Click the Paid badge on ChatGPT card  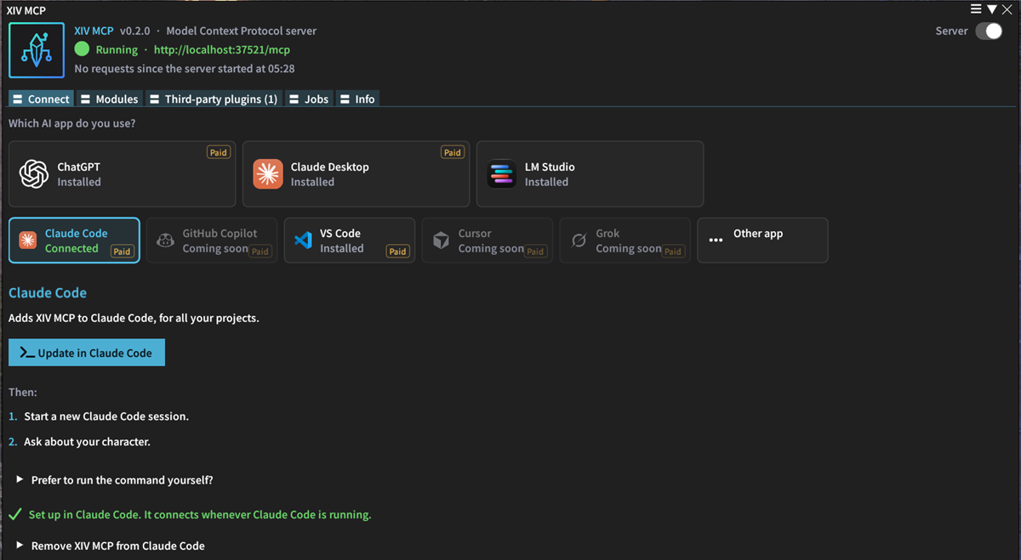(x=219, y=152)
